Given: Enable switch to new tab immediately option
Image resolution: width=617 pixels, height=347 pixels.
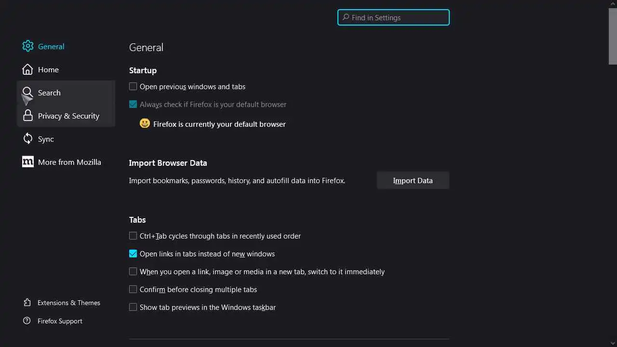Looking at the screenshot, I should point(133,272).
